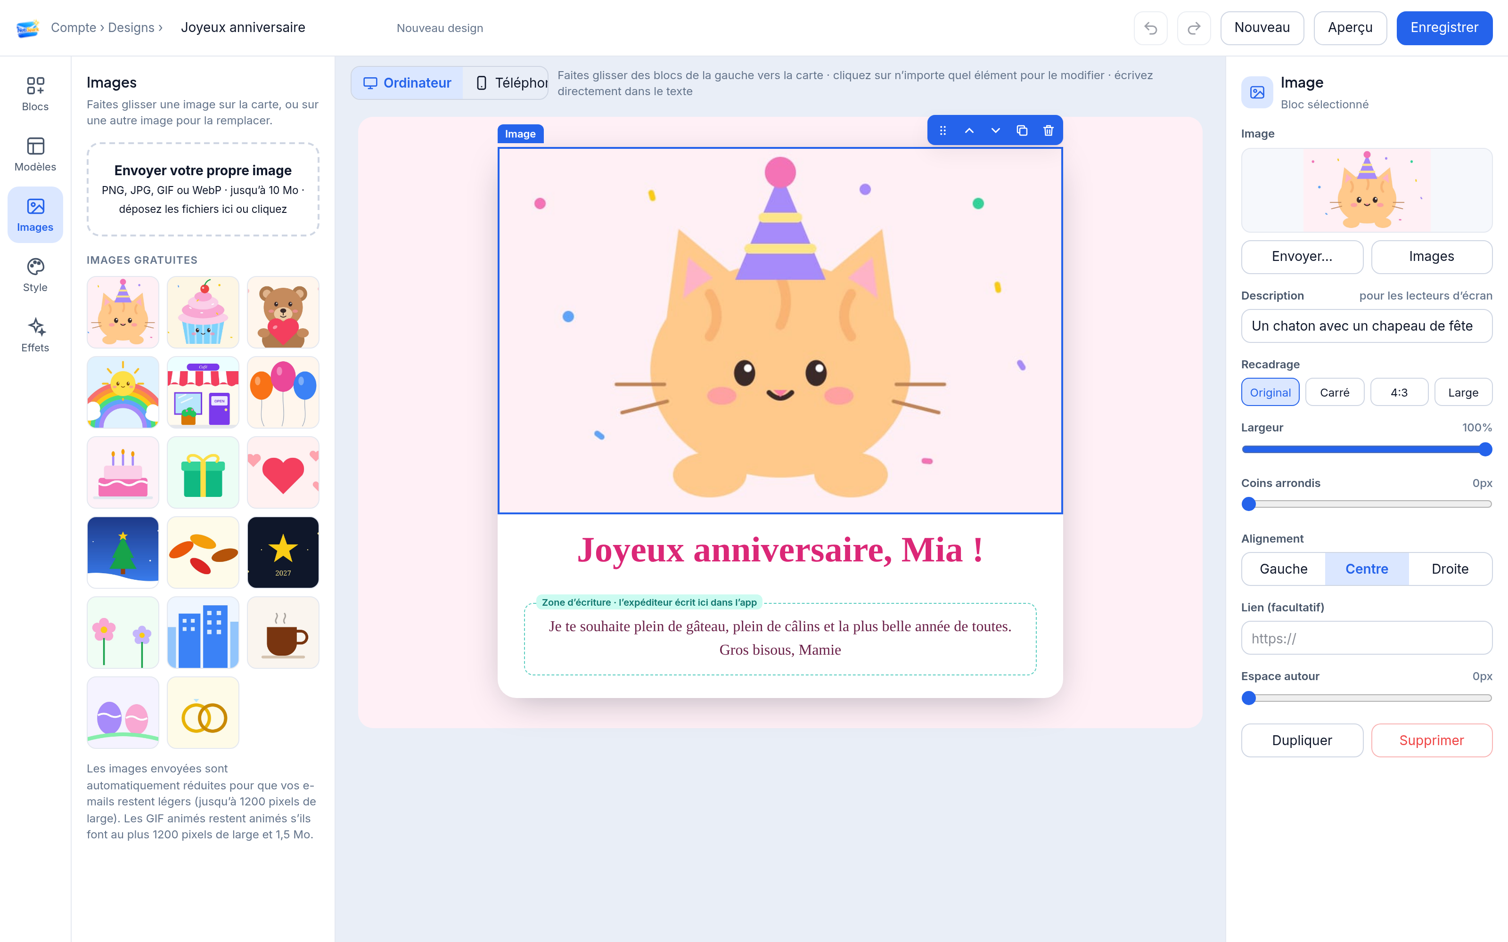
Task: Pick the cupcake free image thumbnail
Action: pyautogui.click(x=203, y=312)
